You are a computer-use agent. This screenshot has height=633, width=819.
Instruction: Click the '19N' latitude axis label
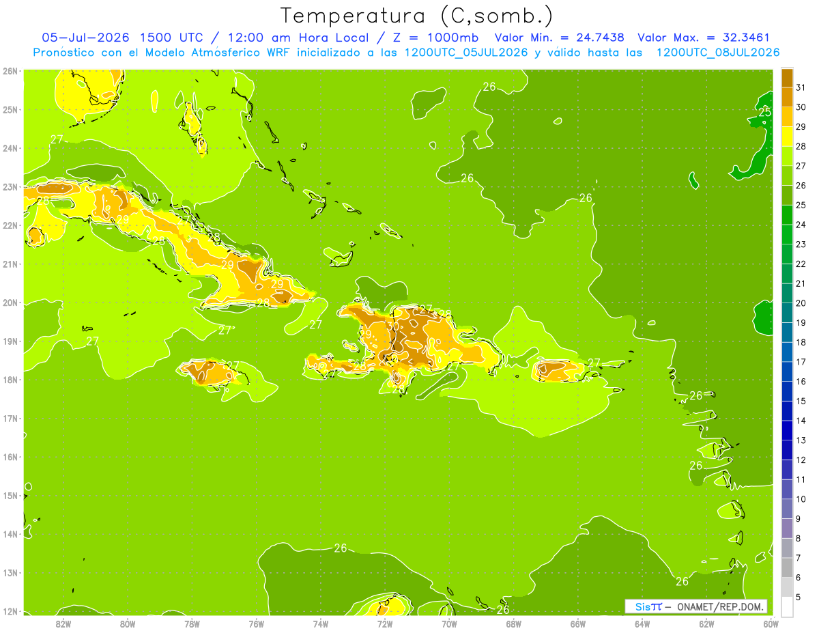click(x=10, y=341)
